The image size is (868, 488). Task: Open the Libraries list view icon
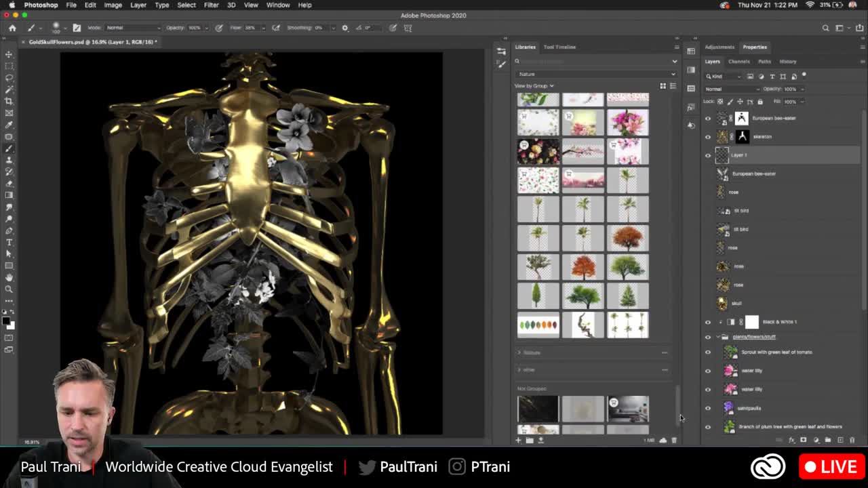click(673, 85)
